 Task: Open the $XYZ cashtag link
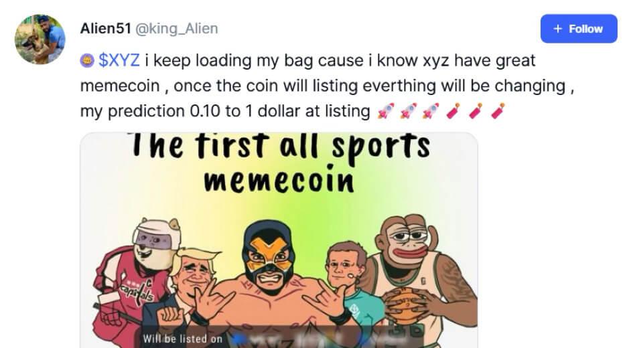[119, 60]
